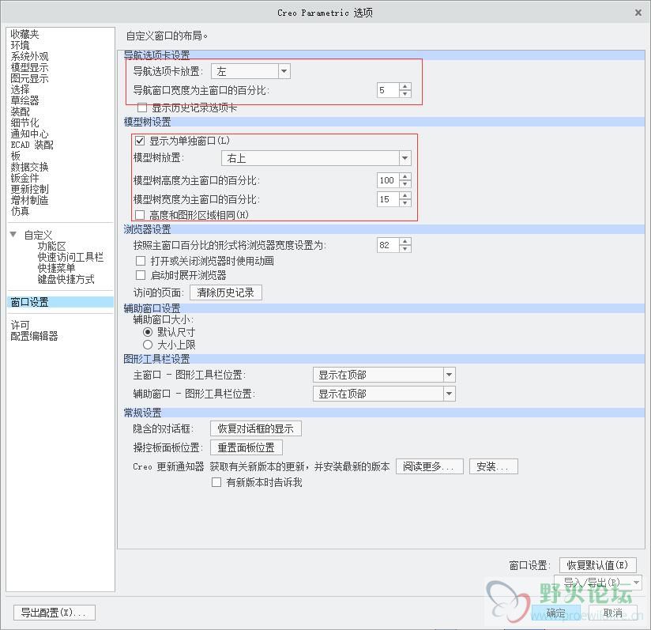Viewport: 651px width, 630px height.
Task: Open 通知中心 category
Action: pyautogui.click(x=29, y=134)
